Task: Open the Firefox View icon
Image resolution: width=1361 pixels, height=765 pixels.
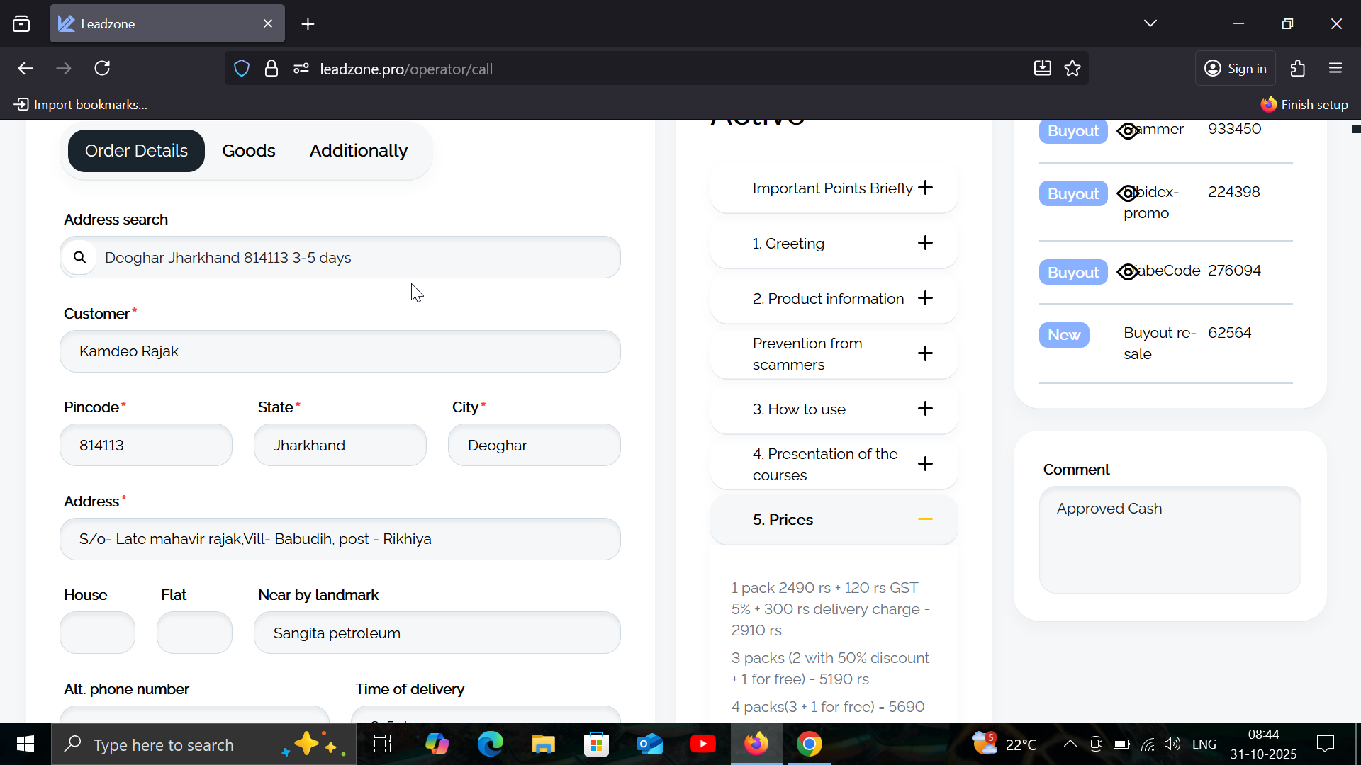Action: coord(21,24)
